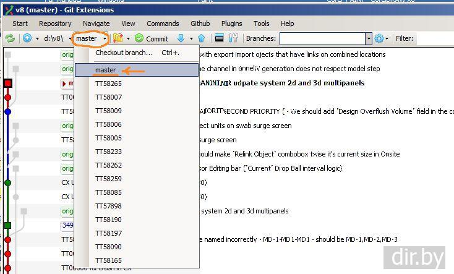Click the toggle layout panel icon

(x=220, y=38)
